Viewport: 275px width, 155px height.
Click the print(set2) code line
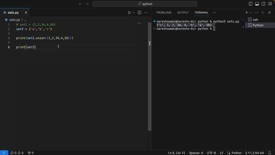[x=26, y=47]
